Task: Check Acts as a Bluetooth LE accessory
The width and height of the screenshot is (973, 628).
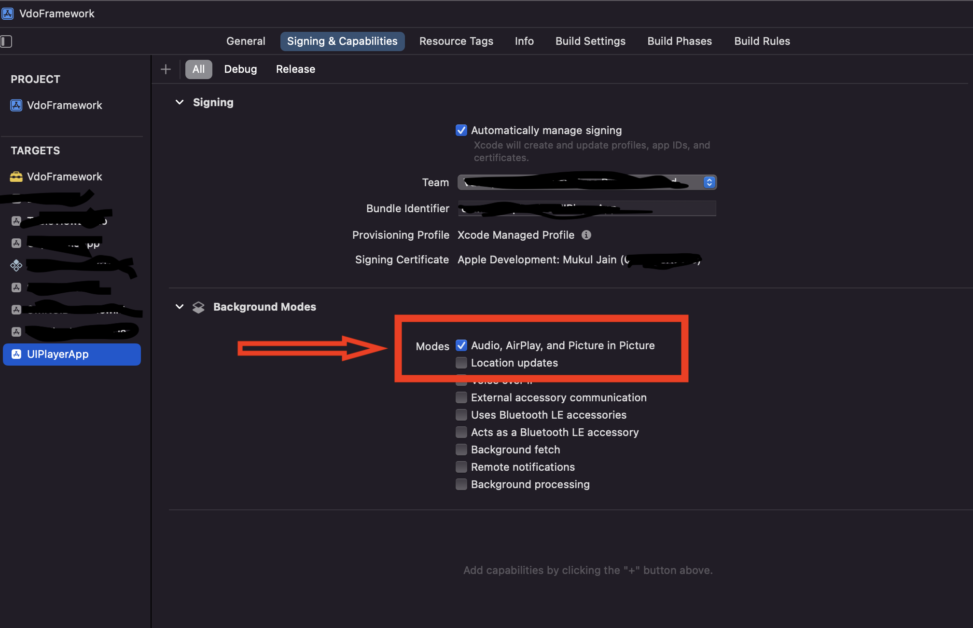Action: 461,432
